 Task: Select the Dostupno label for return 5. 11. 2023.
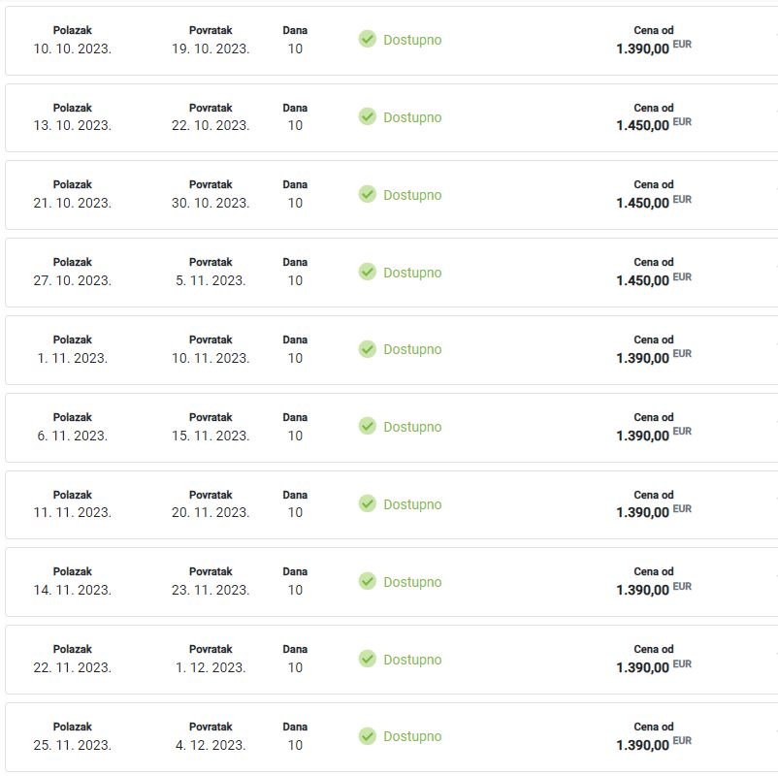pyautogui.click(x=412, y=273)
